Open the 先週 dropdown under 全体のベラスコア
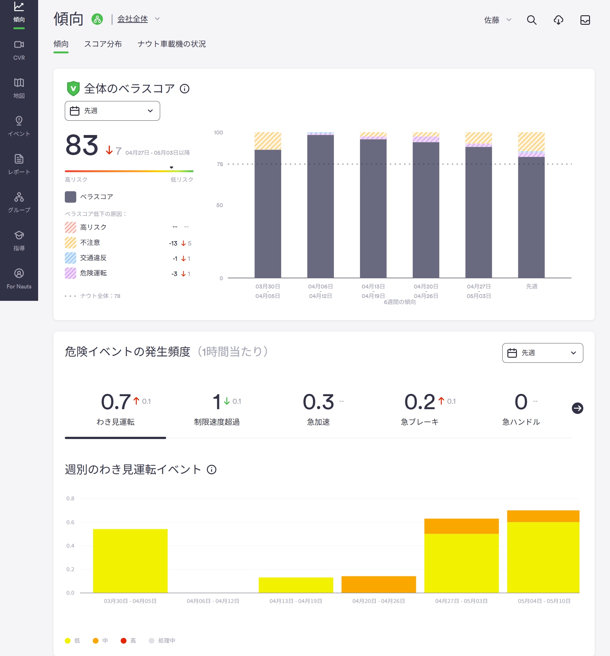Viewport: 610px width, 656px height. (x=112, y=111)
